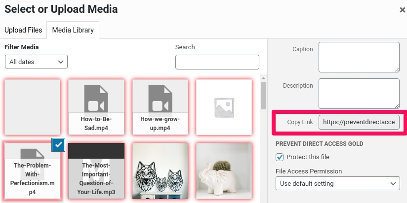Deselect the checked Perfectionism video checkmark
The width and height of the screenshot is (407, 203).
[x=58, y=144]
